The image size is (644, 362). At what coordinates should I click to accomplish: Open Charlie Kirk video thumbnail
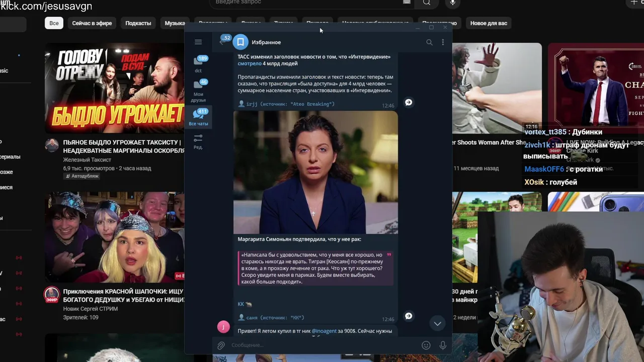[x=596, y=88]
